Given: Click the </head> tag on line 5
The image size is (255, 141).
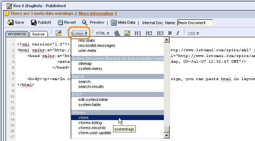Looking at the screenshot, I should point(61,67).
